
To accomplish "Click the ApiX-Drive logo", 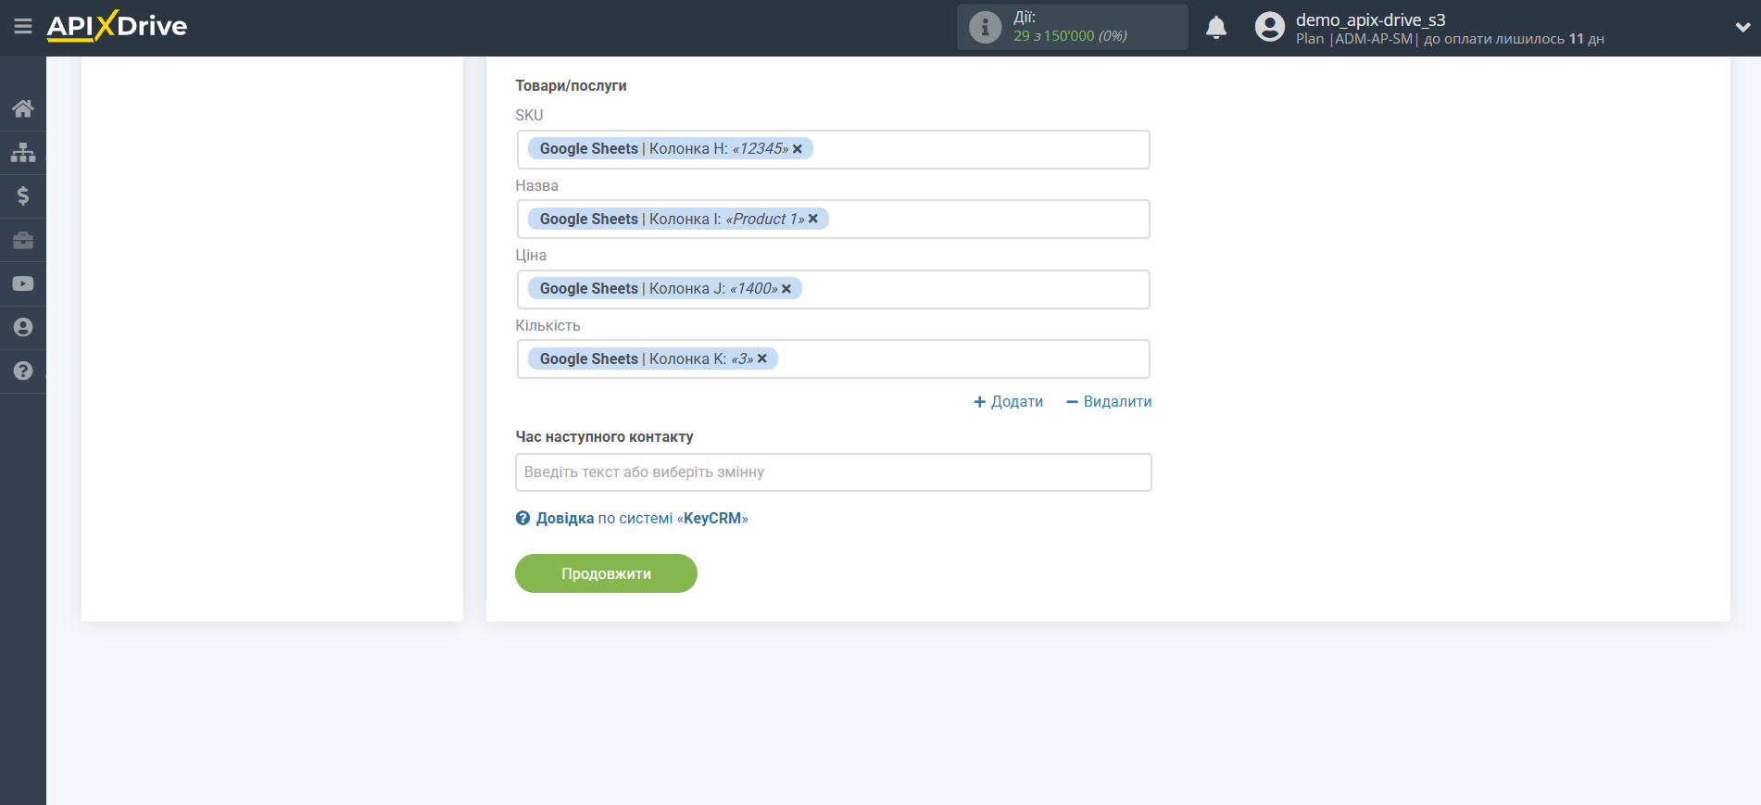I will (x=117, y=26).
